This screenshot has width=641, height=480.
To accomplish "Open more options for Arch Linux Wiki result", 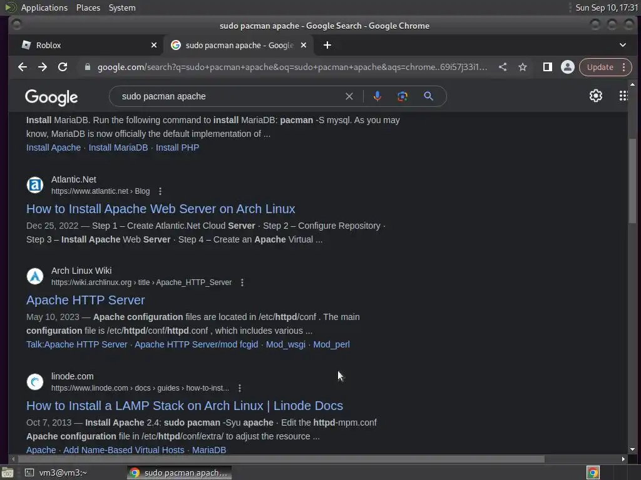I will (242, 282).
